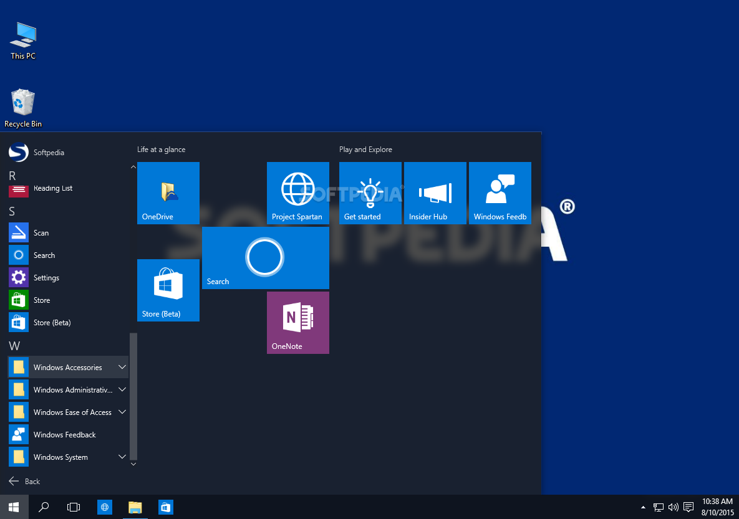Expand the Windows System folder
The height and width of the screenshot is (519, 739).
pos(69,457)
